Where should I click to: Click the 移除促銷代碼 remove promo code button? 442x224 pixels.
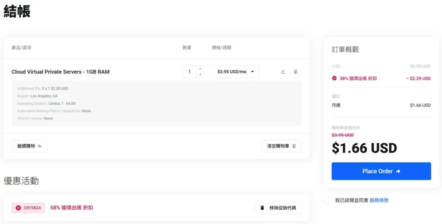click(278, 208)
